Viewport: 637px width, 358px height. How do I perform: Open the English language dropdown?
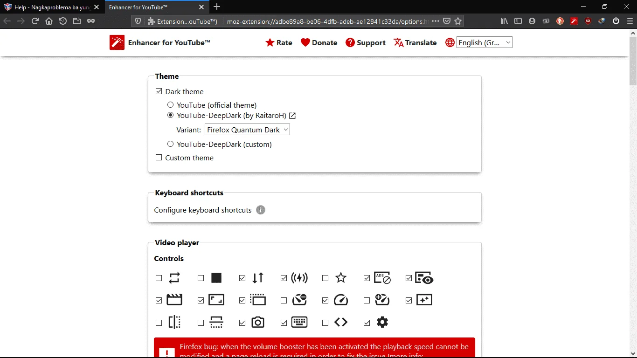click(484, 42)
